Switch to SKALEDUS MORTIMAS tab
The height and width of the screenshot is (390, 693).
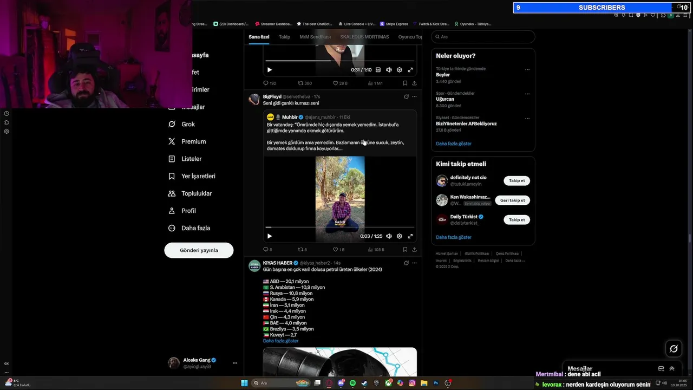click(x=364, y=37)
